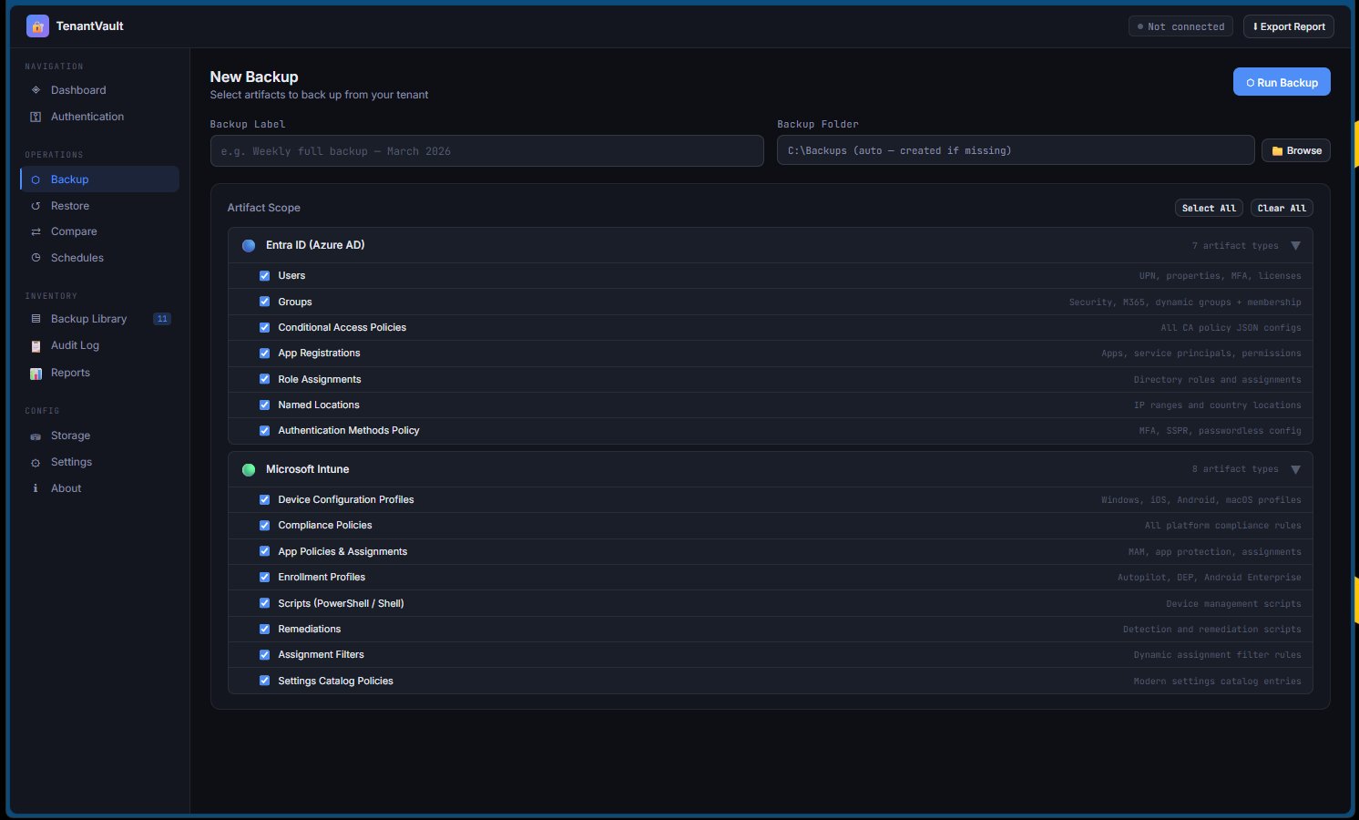
Task: Click the Reports chart icon
Action: pyautogui.click(x=36, y=373)
